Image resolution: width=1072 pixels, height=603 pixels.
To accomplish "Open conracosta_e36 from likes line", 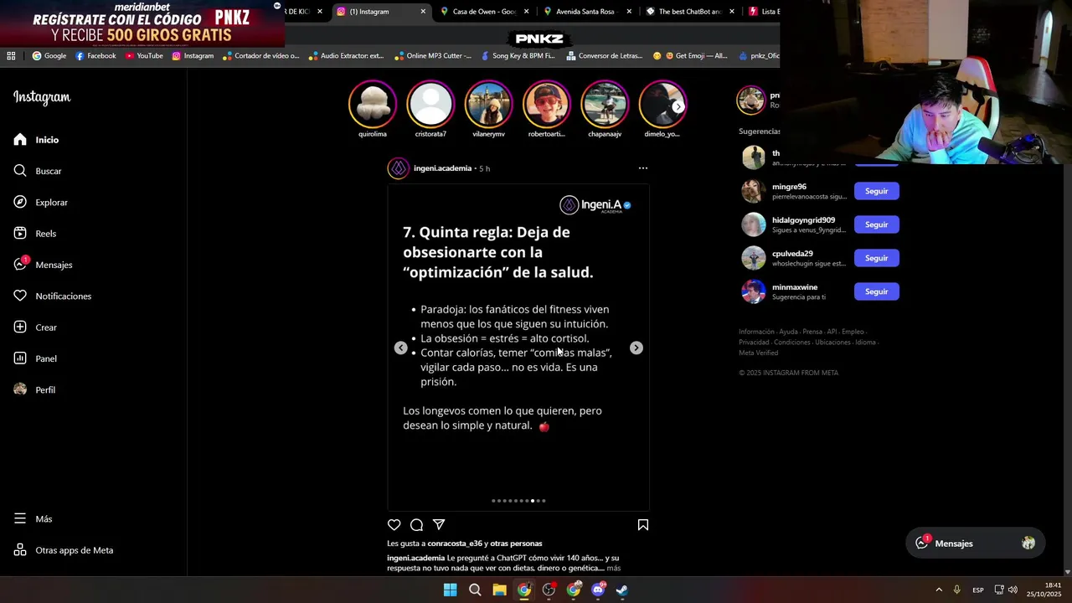I will click(454, 544).
